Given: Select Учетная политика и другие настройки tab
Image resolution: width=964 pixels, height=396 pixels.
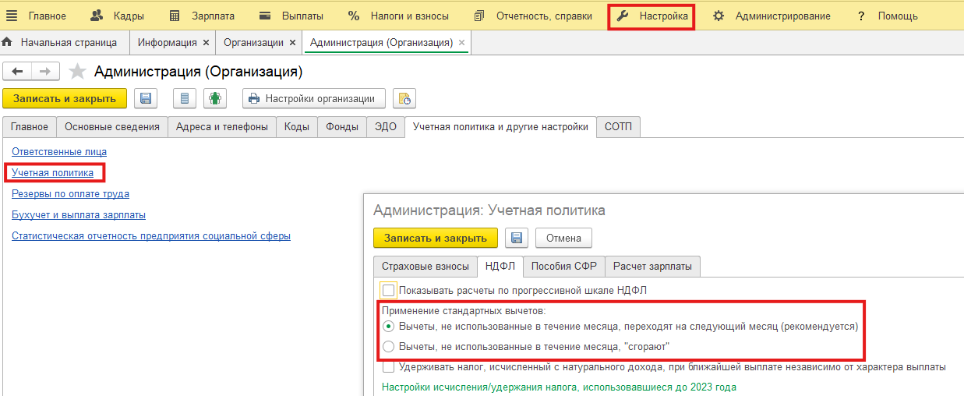Looking at the screenshot, I should pyautogui.click(x=501, y=127).
